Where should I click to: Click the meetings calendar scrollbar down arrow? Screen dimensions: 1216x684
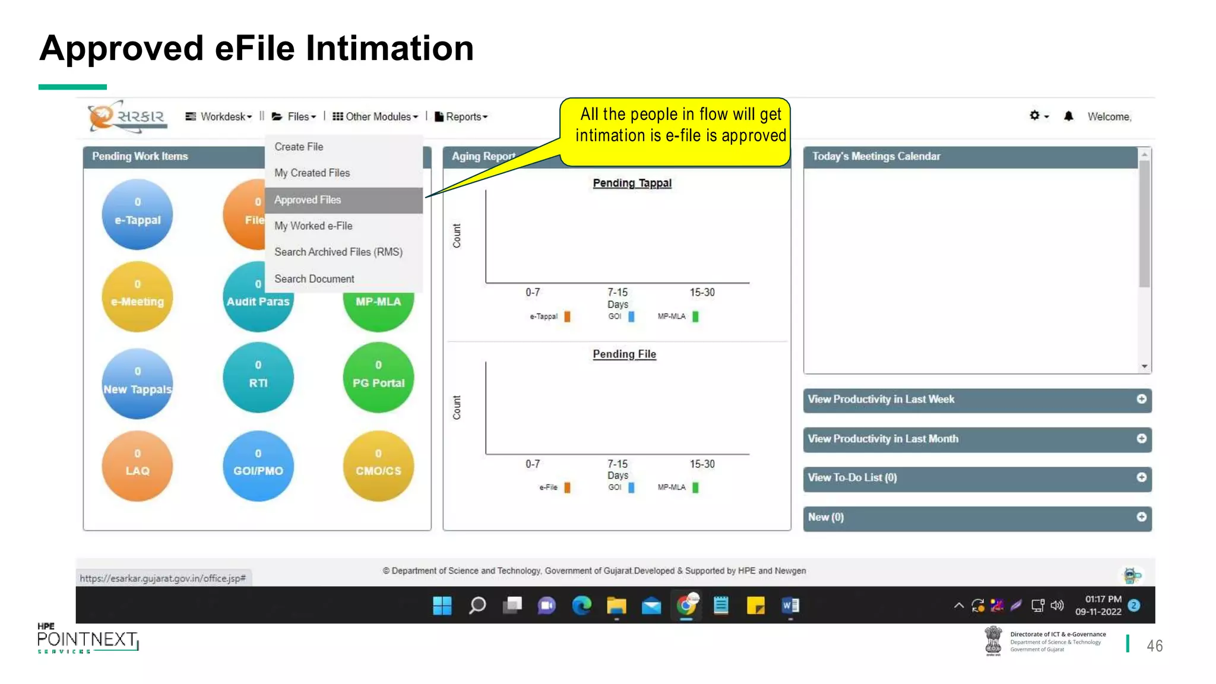click(1144, 366)
